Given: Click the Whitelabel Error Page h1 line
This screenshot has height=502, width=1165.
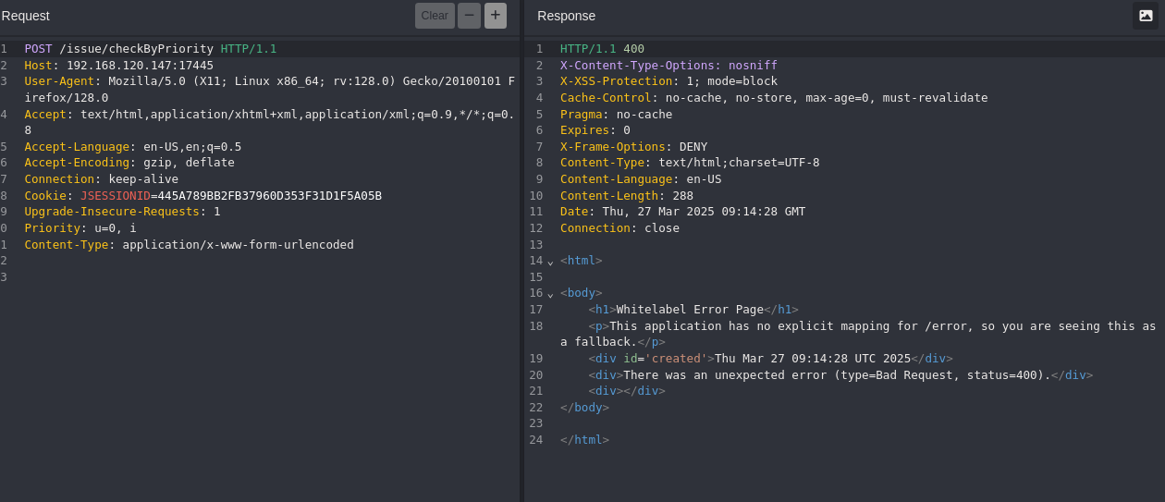Looking at the screenshot, I should (x=693, y=310).
